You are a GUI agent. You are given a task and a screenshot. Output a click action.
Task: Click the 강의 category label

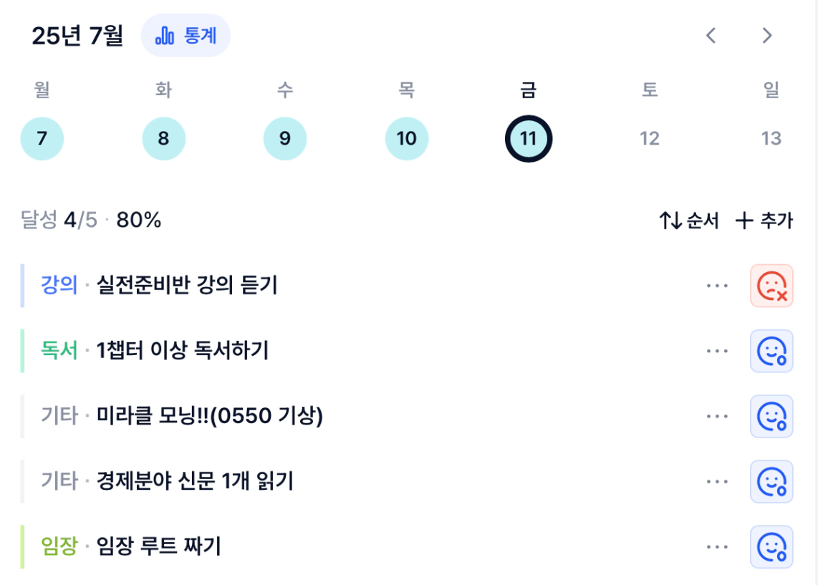(x=59, y=285)
